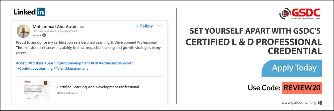Open the certificate preview thumbnail

coord(36,90)
